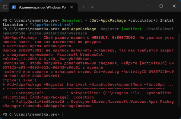Viewport: 181px width, 119px height.
Task: Click the PowerShell icon on the tab
Action: click(14, 7)
